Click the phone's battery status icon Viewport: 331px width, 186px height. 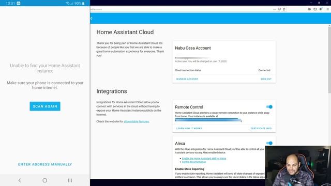[x=83, y=4]
